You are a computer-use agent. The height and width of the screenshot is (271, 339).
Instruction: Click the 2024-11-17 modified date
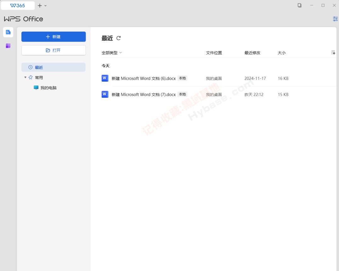[x=255, y=78]
